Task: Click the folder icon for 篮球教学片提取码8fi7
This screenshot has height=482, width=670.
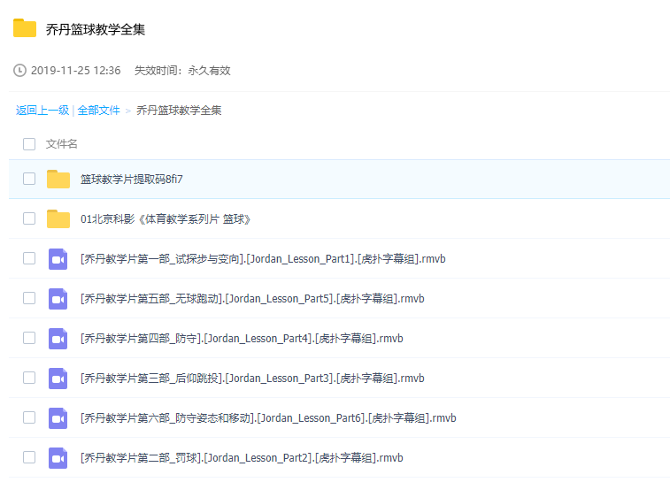Action: coord(58,179)
